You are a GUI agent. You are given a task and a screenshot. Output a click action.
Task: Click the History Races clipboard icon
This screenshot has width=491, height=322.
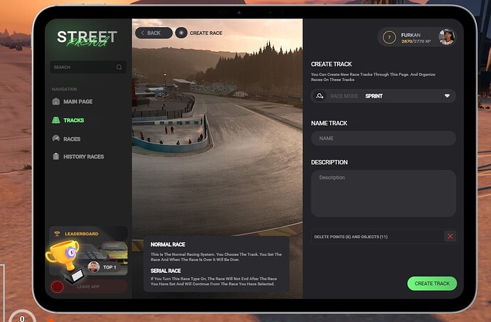(56, 156)
